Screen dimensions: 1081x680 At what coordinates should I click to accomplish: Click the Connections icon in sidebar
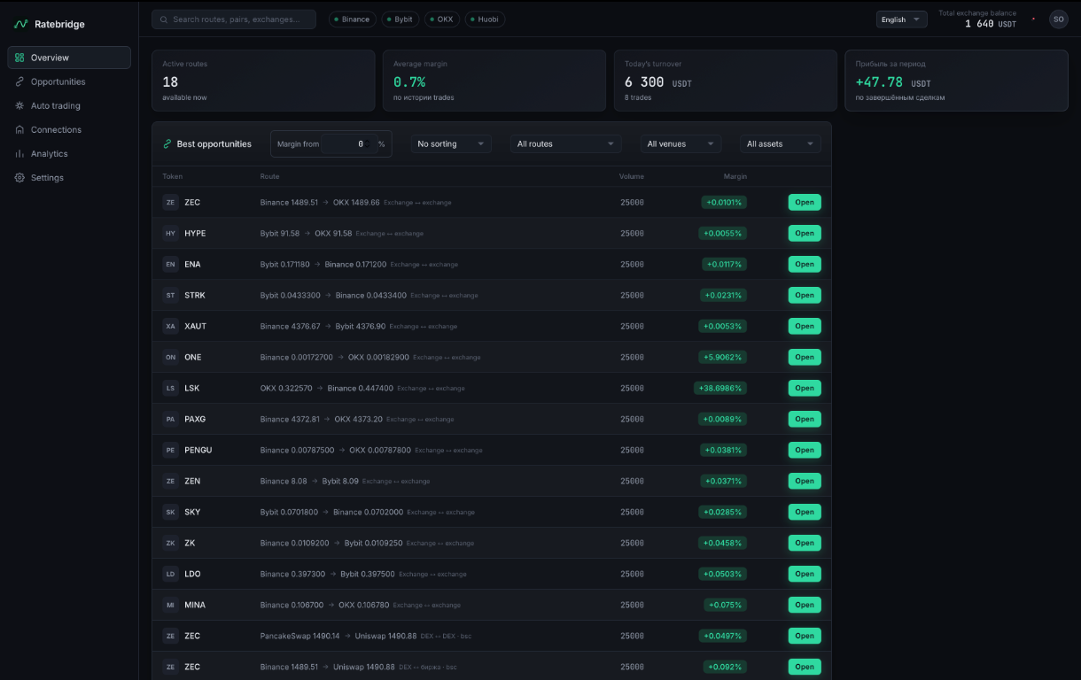(x=19, y=129)
